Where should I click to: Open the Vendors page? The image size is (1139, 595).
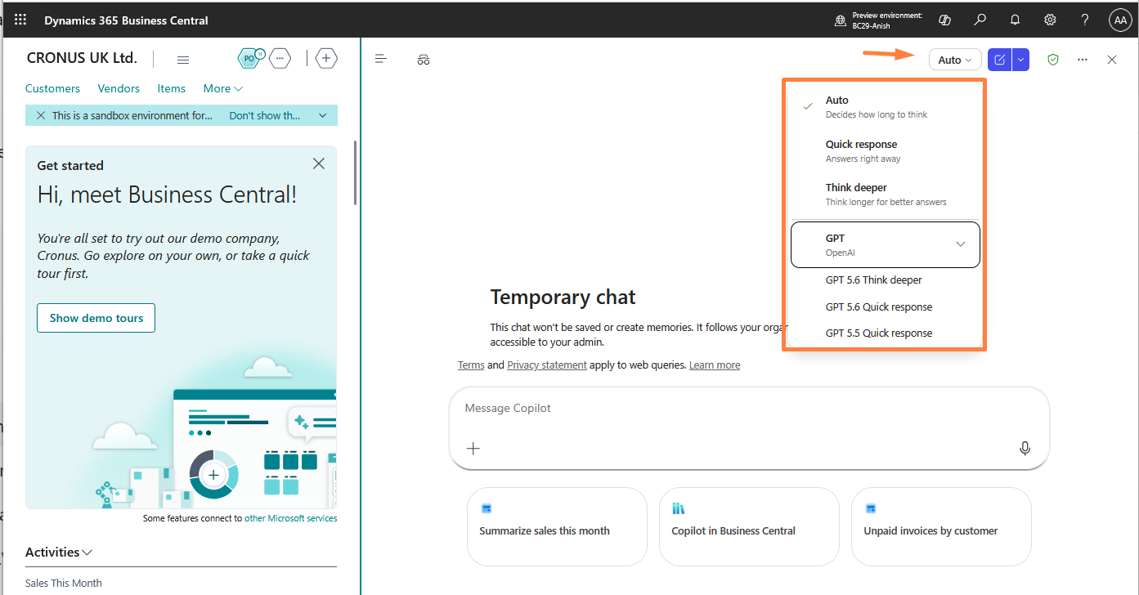pyautogui.click(x=119, y=88)
